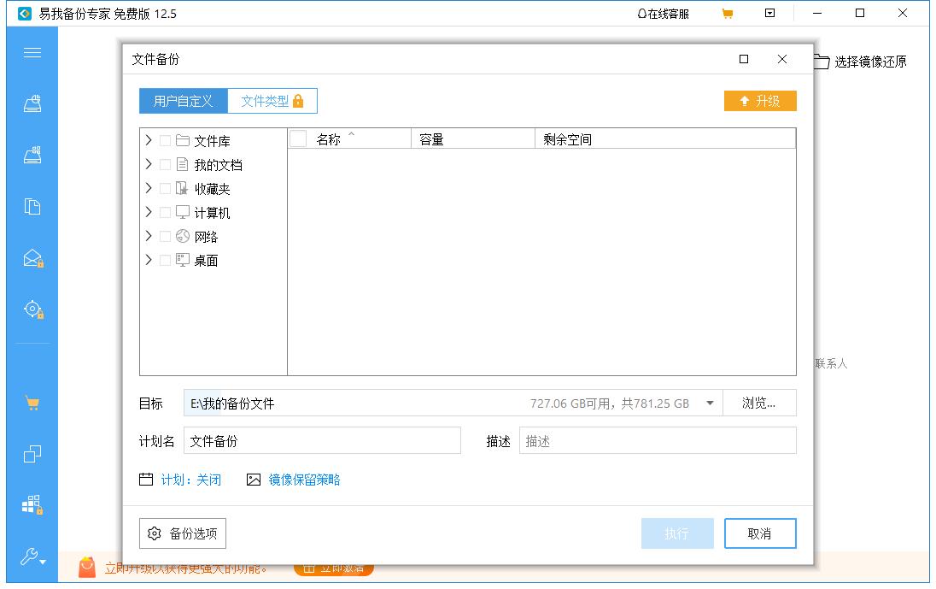Viewport: 936px width, 589px height.
Task: Open the sidebar shopping cart icon
Action: 32,403
